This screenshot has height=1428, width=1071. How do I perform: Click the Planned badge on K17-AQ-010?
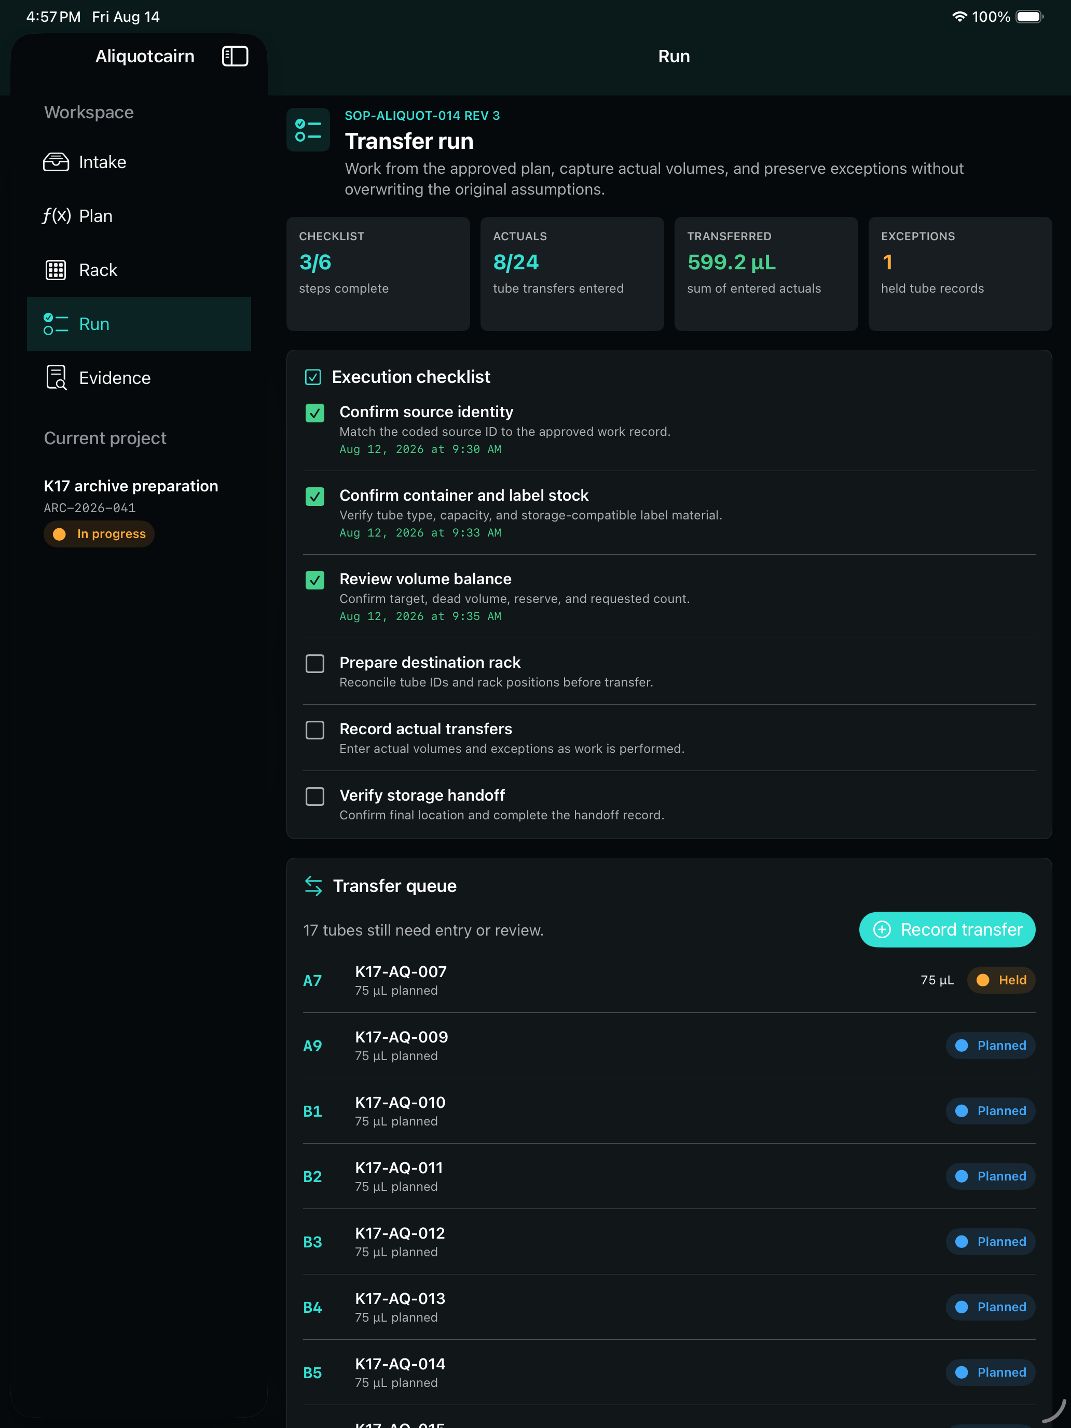click(990, 1111)
